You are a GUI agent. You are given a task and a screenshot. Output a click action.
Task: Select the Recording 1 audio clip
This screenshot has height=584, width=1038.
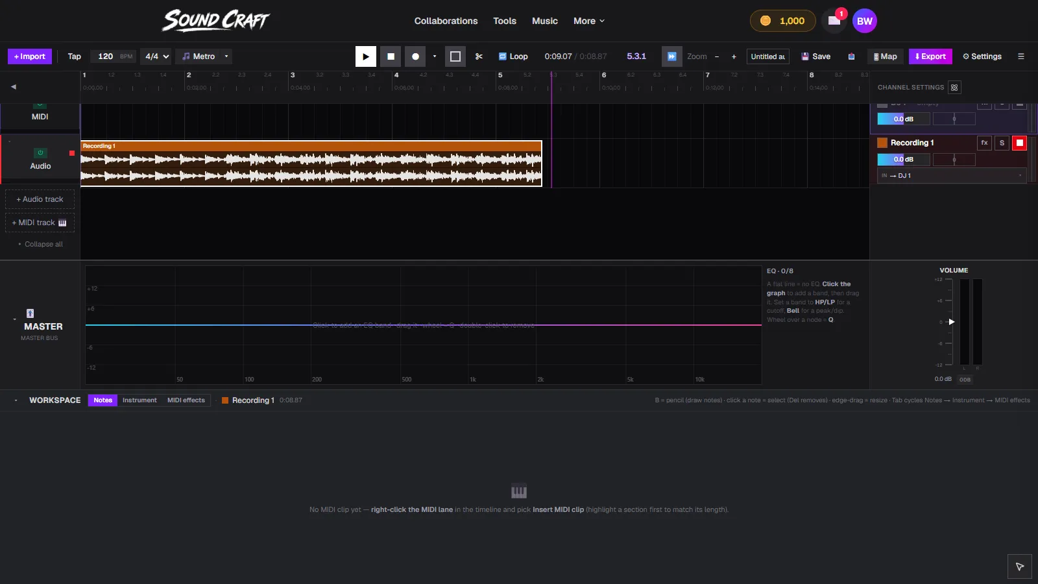(x=311, y=164)
